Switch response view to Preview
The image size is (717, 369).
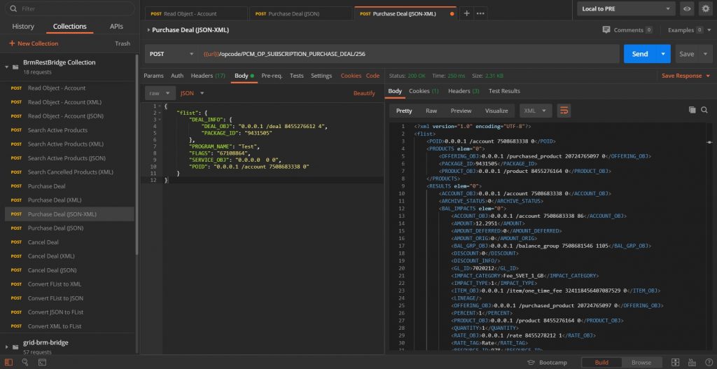[x=461, y=111]
